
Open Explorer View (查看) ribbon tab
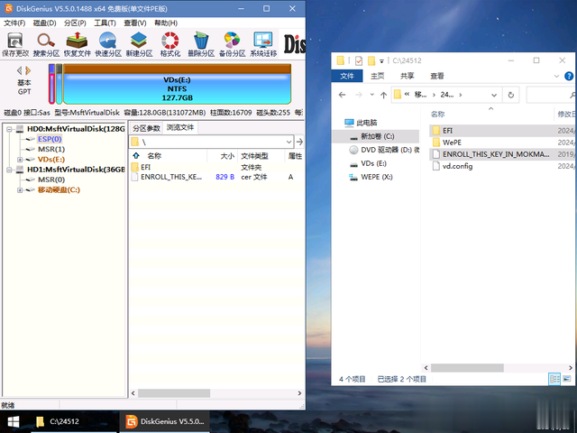[x=437, y=76]
